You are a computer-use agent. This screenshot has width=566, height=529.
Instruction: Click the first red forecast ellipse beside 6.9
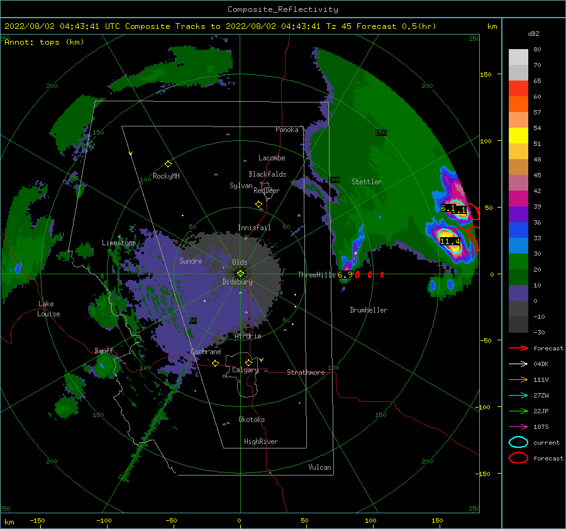point(357,275)
